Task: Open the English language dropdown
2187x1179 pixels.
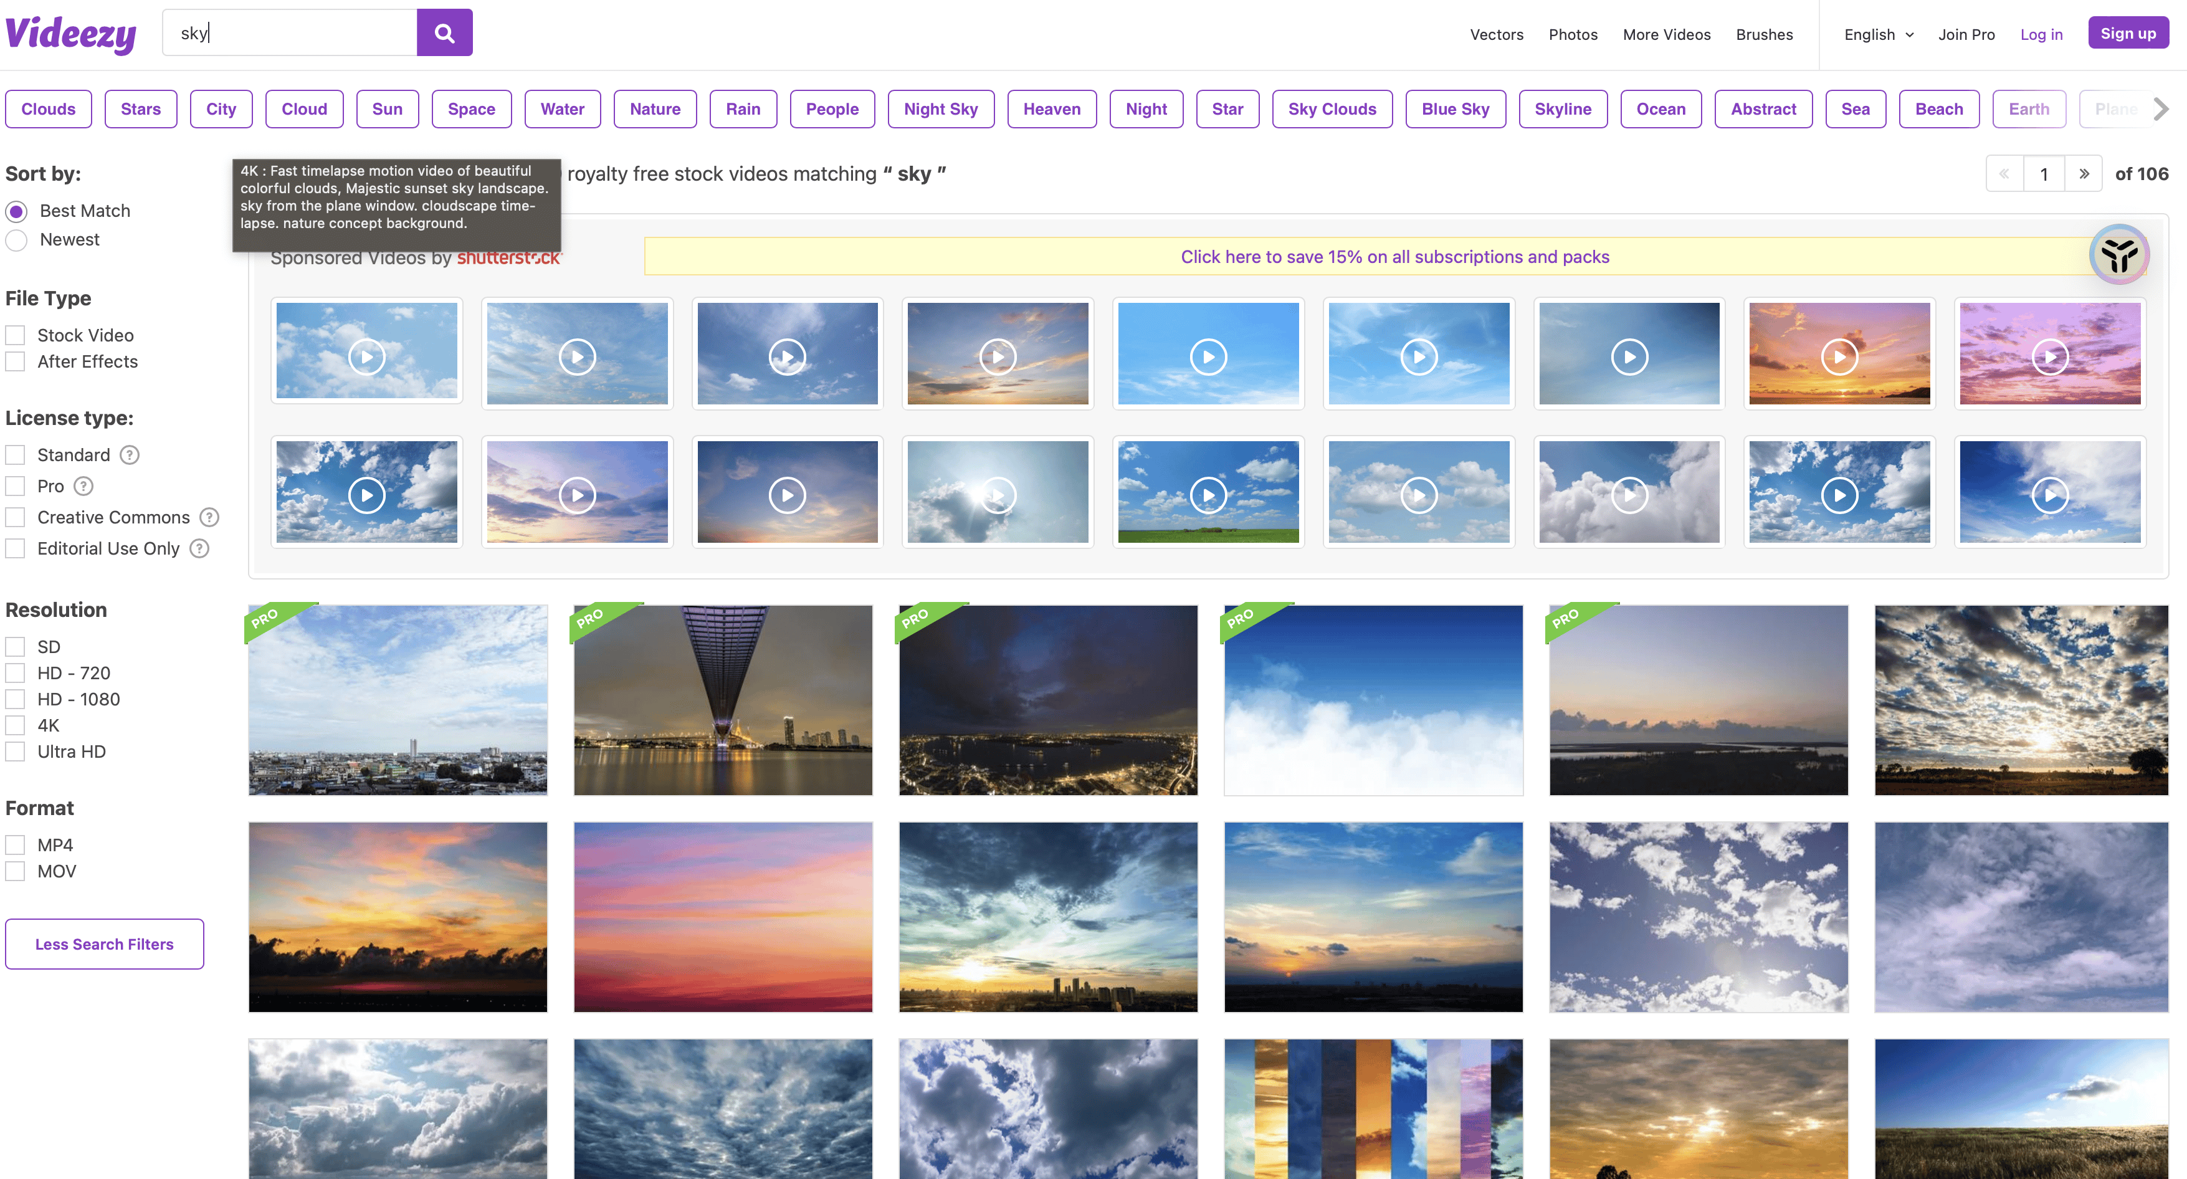Action: click(1878, 35)
